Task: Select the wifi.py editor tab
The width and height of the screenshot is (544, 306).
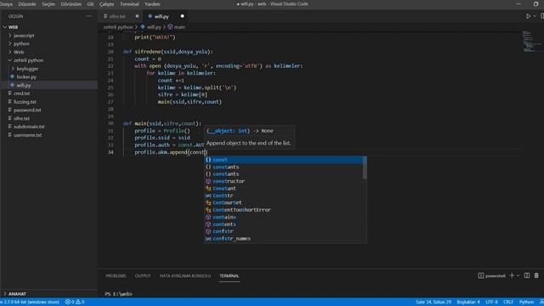Action: pyautogui.click(x=161, y=16)
